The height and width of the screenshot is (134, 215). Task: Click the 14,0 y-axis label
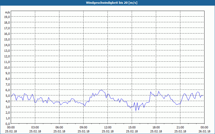click(x=7, y=45)
